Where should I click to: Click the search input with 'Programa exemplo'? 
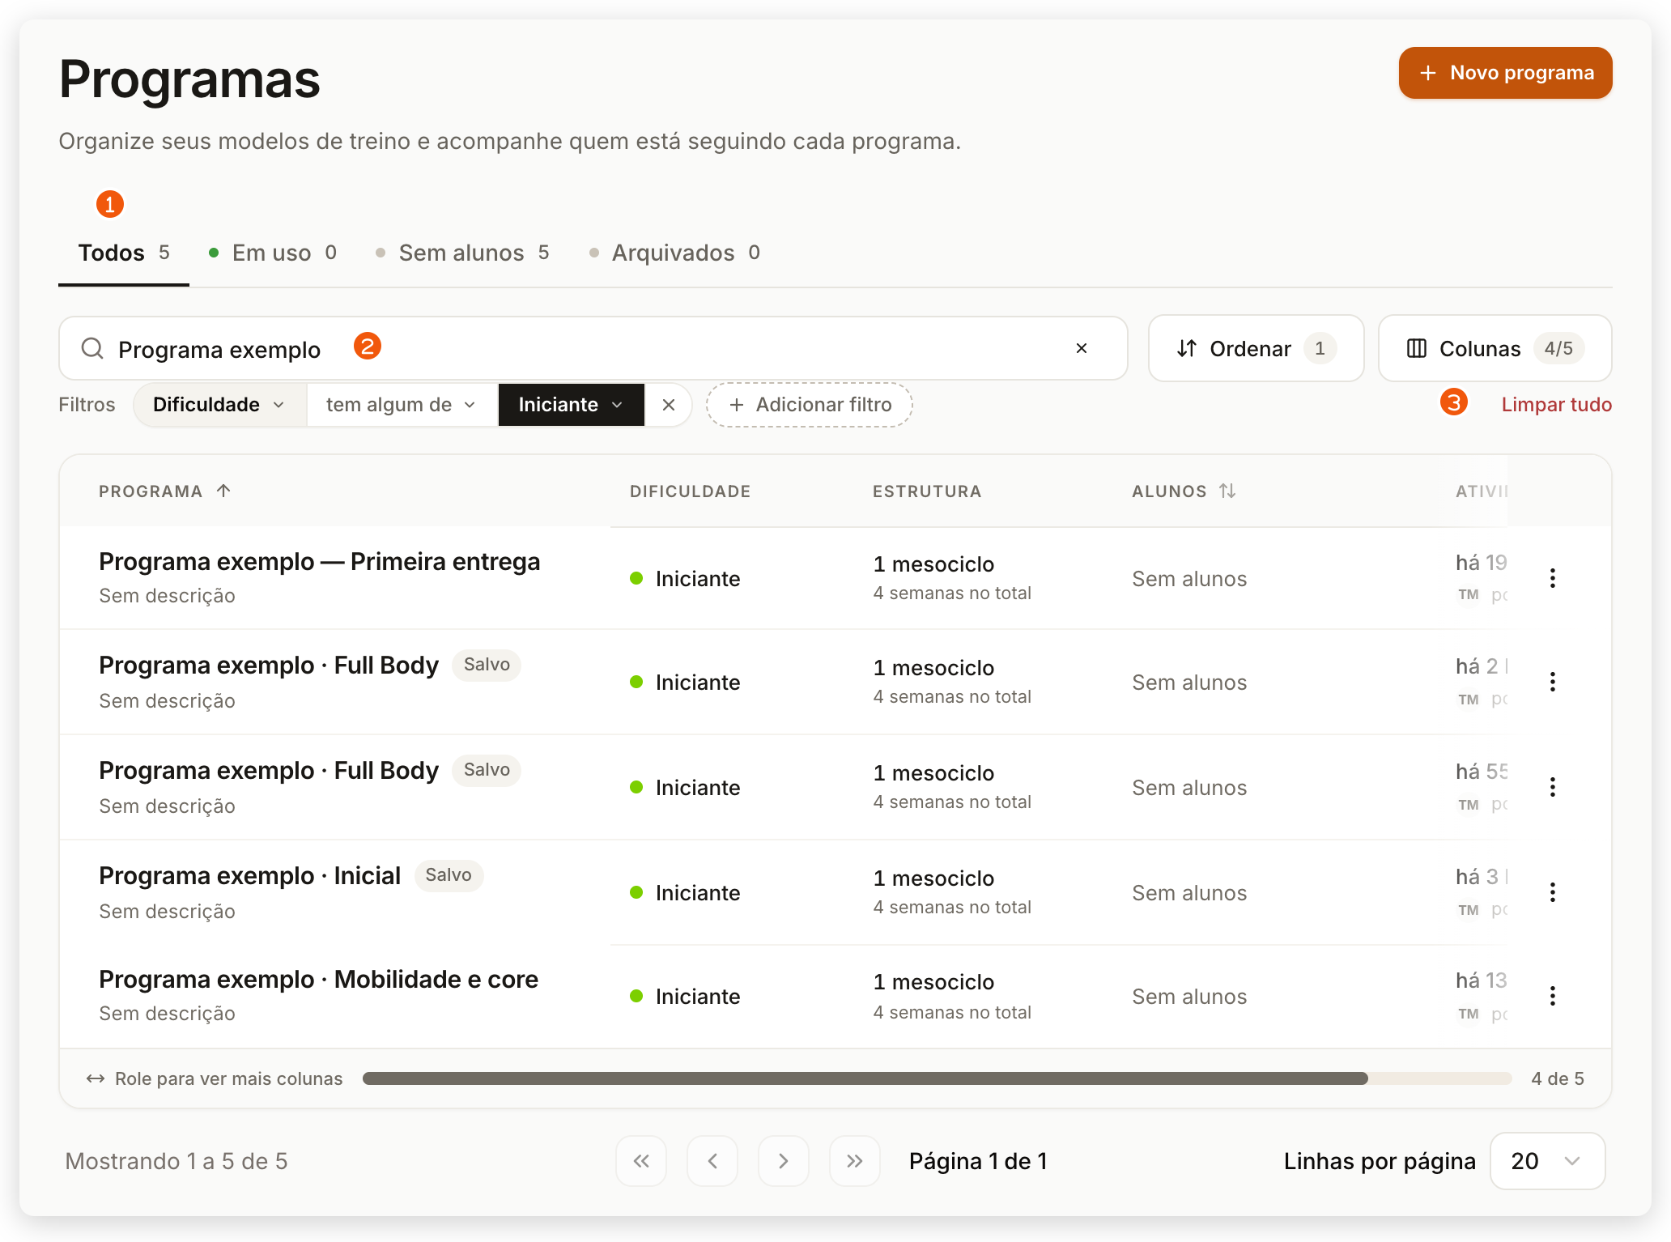pos(593,348)
